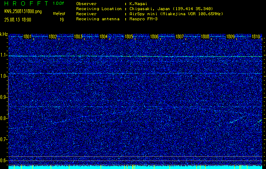Screen dimensions: 266x169
Task: Click the gray threshold line at 0.6 kHz
Action: pos(135,161)
